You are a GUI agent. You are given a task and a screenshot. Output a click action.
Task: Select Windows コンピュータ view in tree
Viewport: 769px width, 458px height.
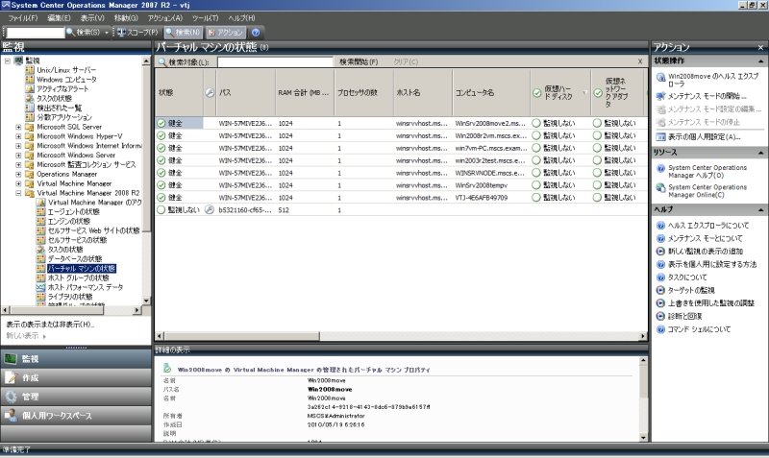tap(66, 80)
